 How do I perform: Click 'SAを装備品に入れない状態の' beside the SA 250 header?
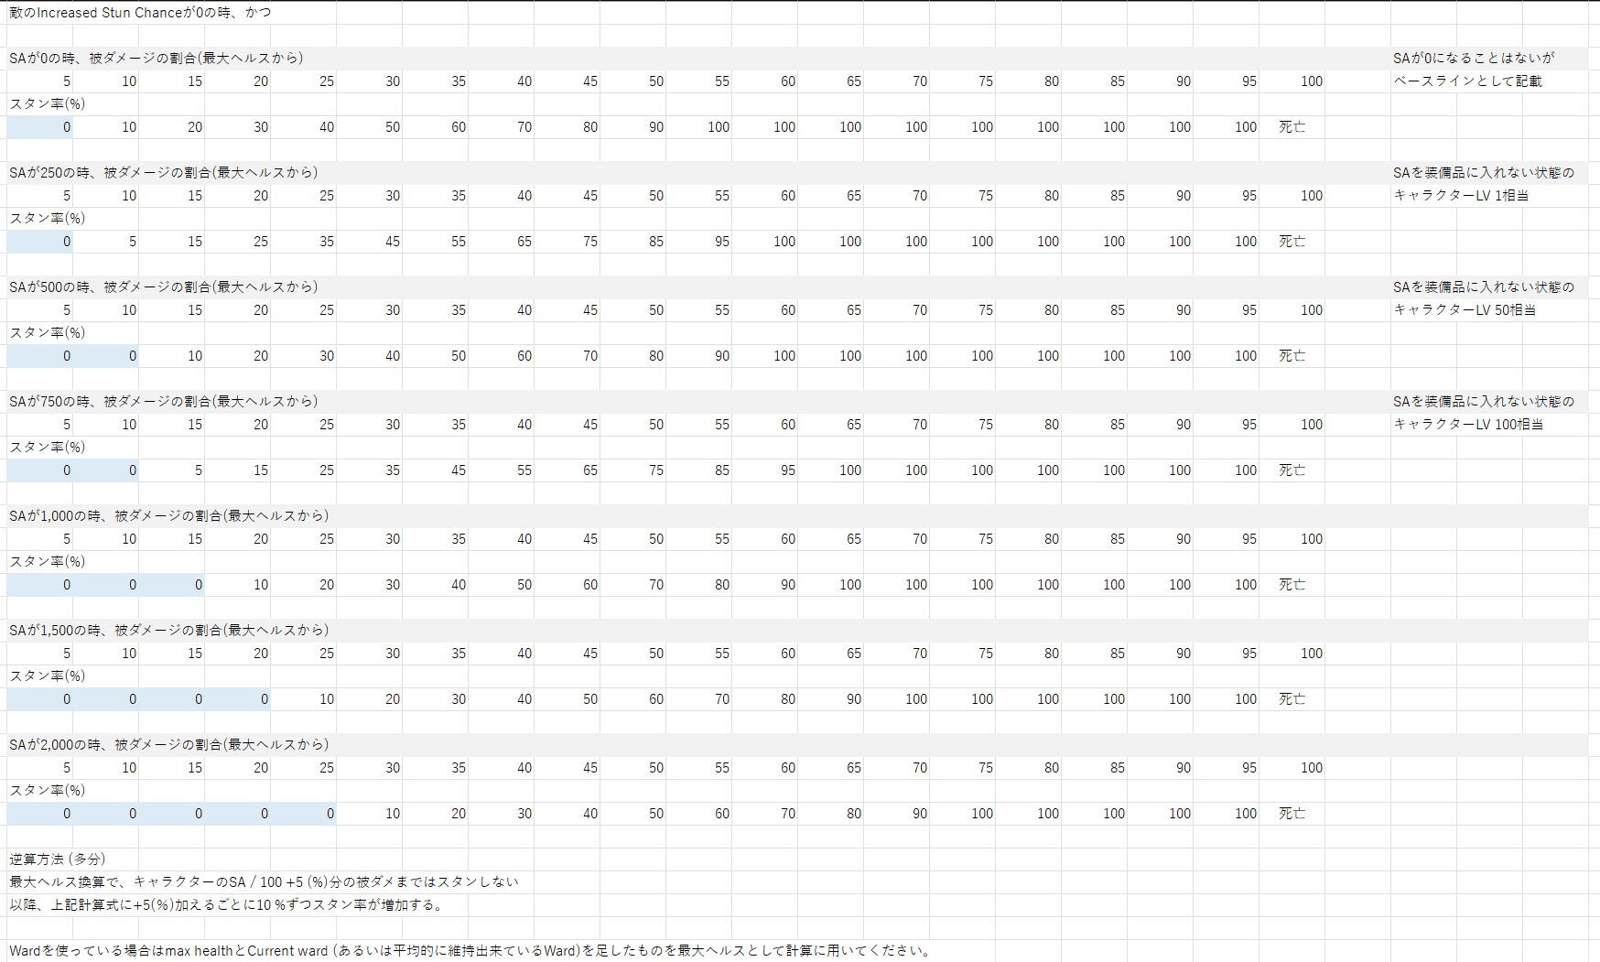1484,172
